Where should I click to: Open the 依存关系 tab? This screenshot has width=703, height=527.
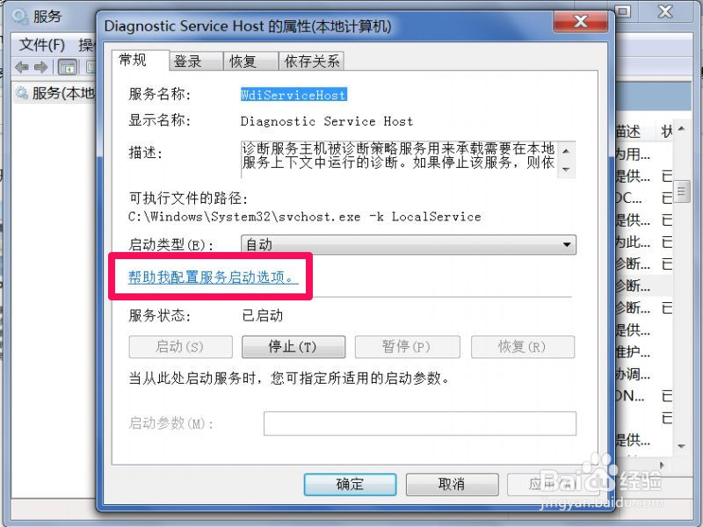312,61
